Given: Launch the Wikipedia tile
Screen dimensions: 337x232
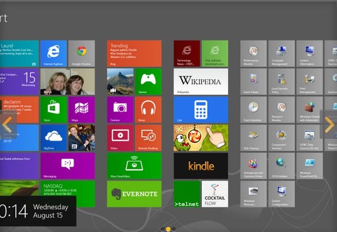Looking at the screenshot, I should (x=201, y=81).
